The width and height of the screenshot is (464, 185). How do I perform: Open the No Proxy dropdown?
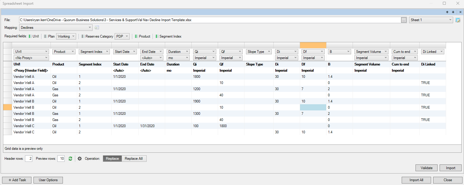[x=31, y=58]
